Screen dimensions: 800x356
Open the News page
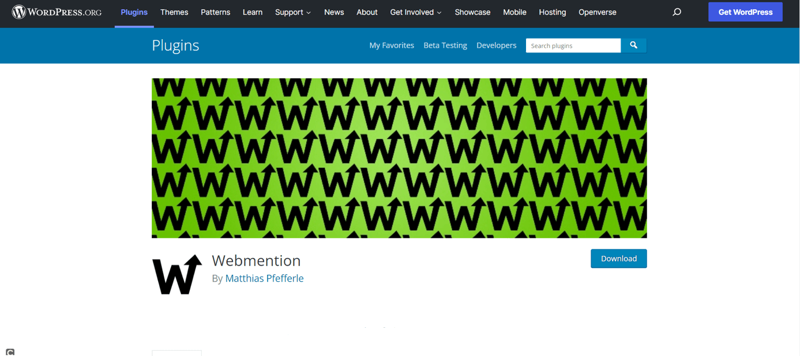(333, 12)
